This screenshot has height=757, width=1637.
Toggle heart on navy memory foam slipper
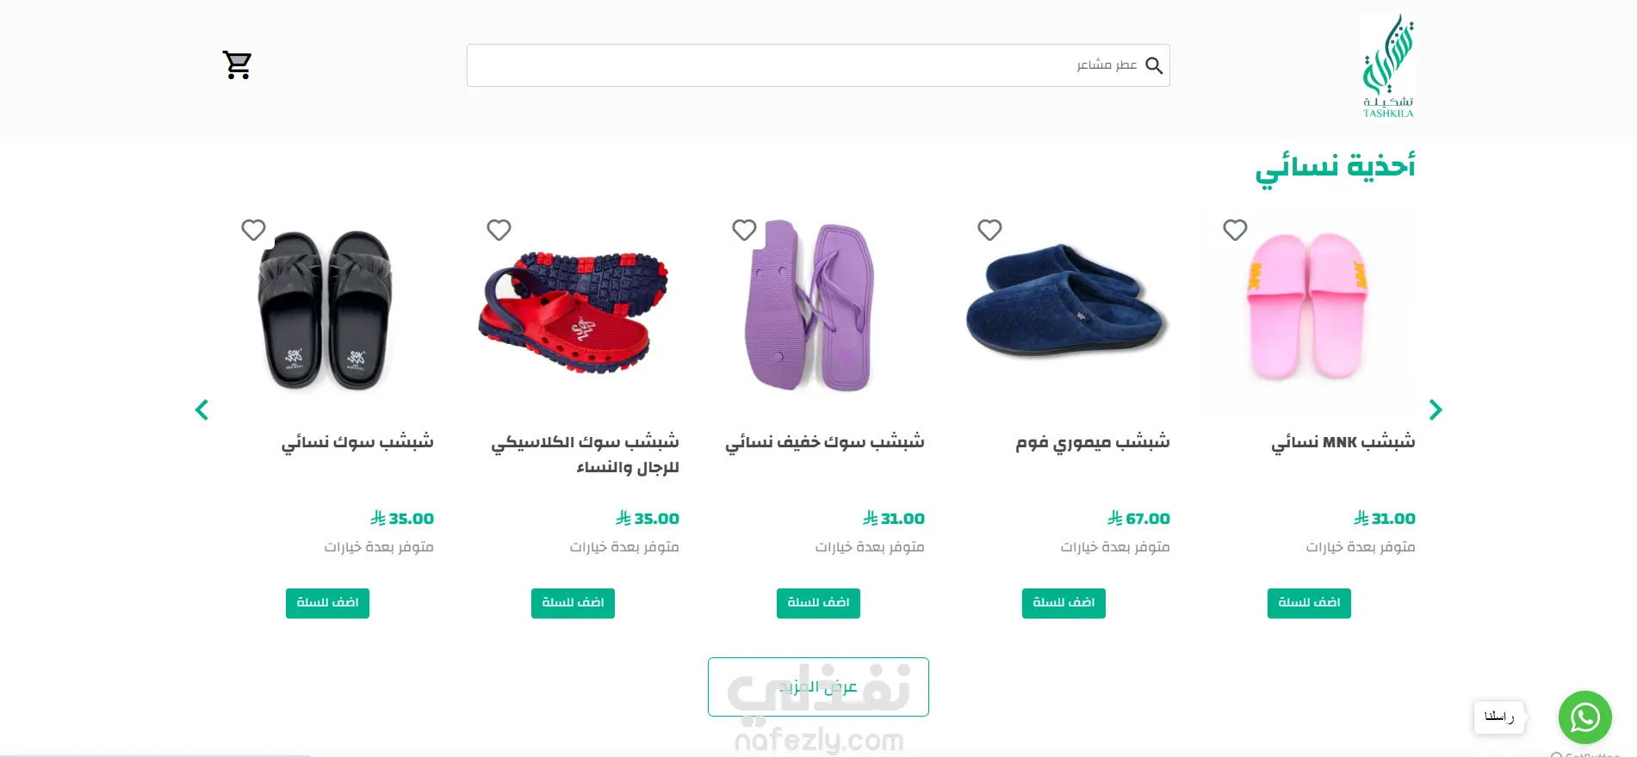pos(989,230)
